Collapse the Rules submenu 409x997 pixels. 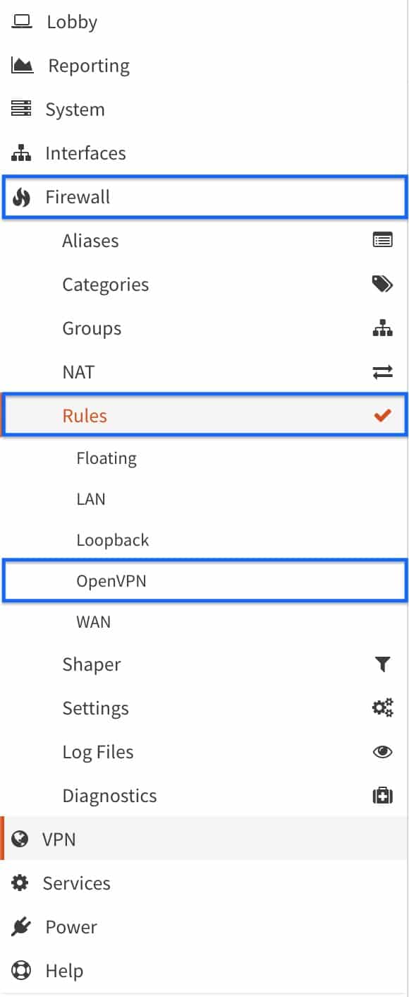[x=85, y=415]
